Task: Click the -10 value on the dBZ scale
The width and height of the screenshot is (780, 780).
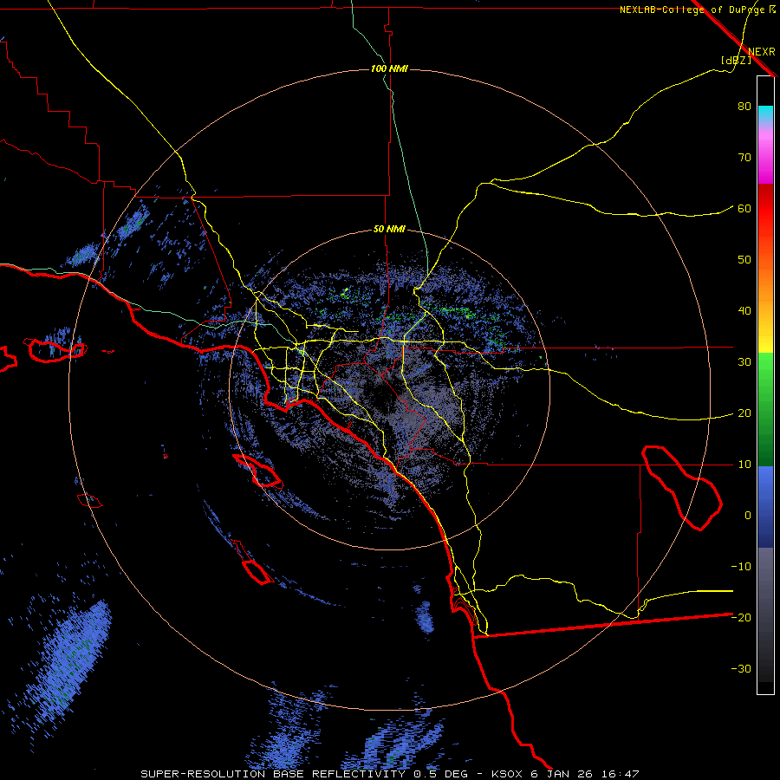Action: (x=741, y=567)
